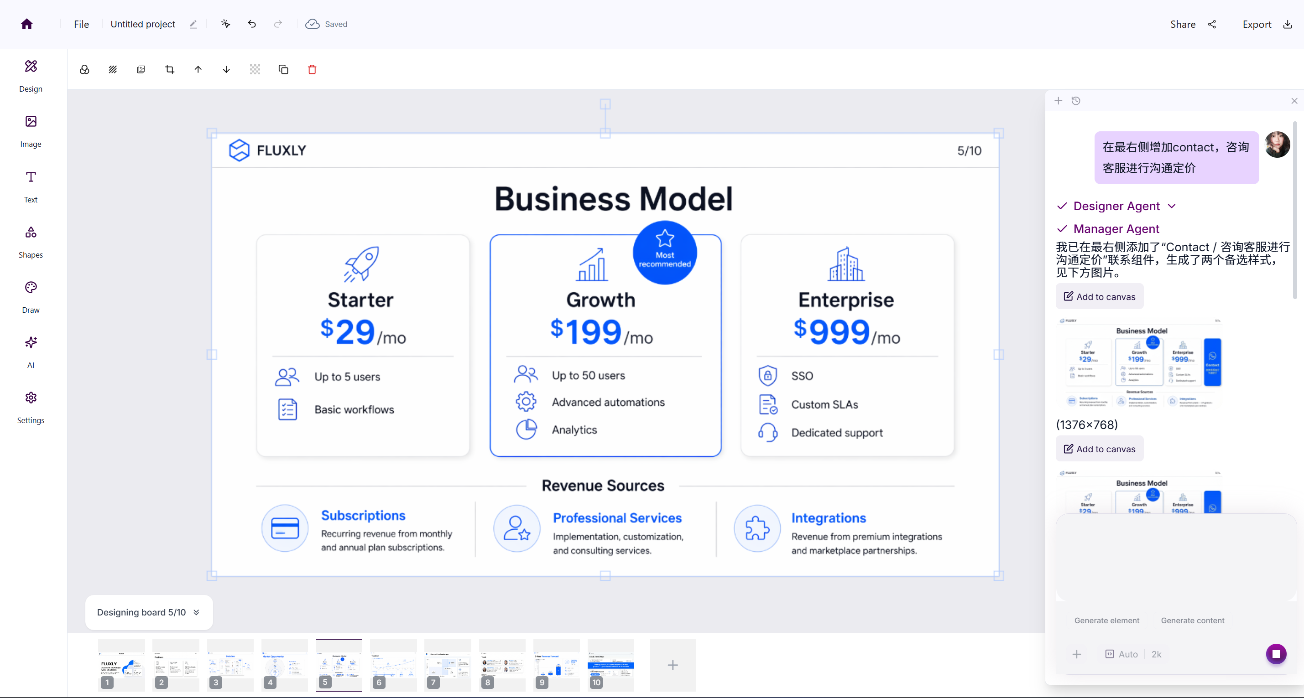Select slide thumbnail 10
Viewport: 1304px width, 698px height.
tap(611, 665)
